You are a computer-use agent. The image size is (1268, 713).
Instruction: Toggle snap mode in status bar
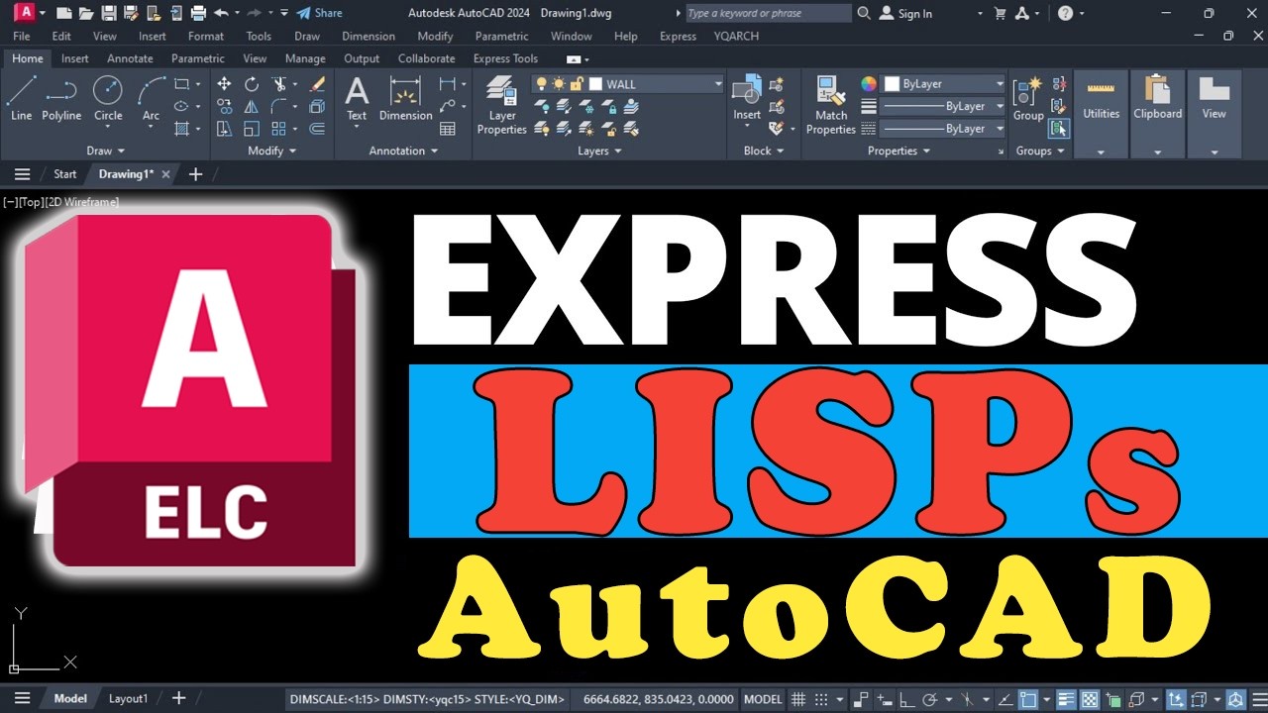point(822,698)
